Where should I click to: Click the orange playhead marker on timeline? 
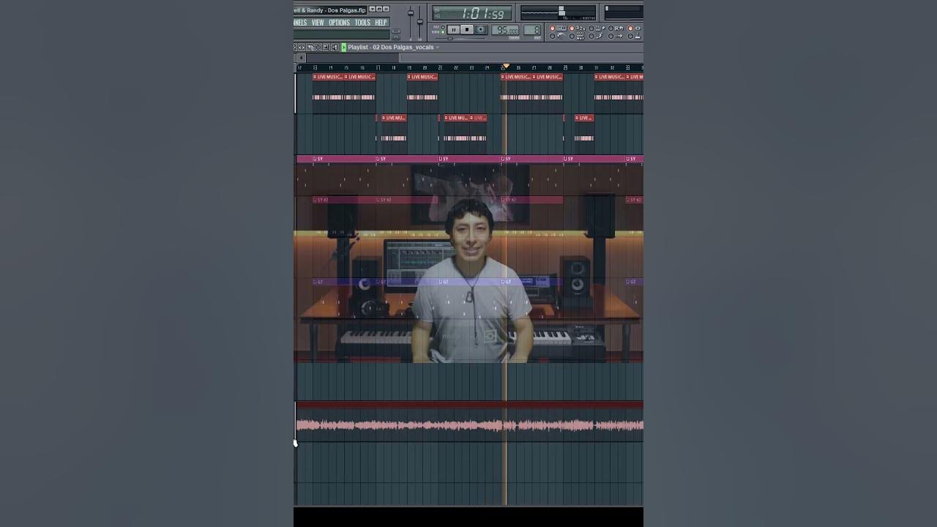pyautogui.click(x=506, y=66)
